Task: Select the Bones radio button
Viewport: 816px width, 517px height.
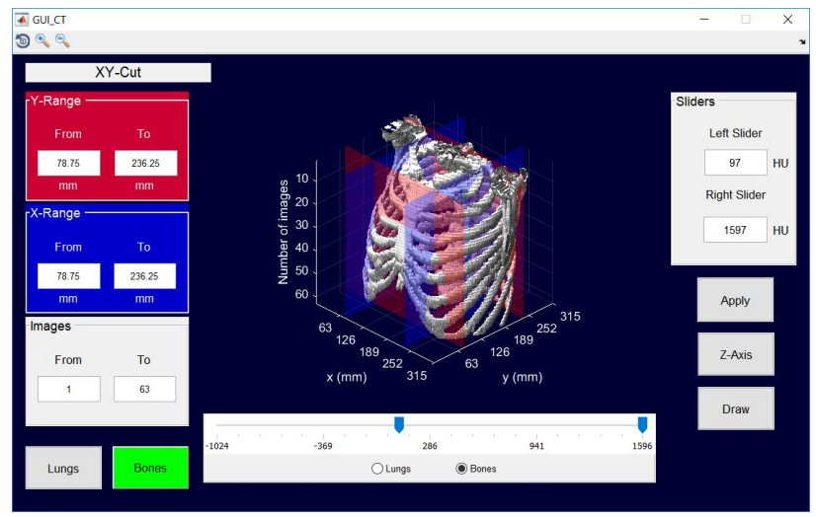Action: point(461,469)
